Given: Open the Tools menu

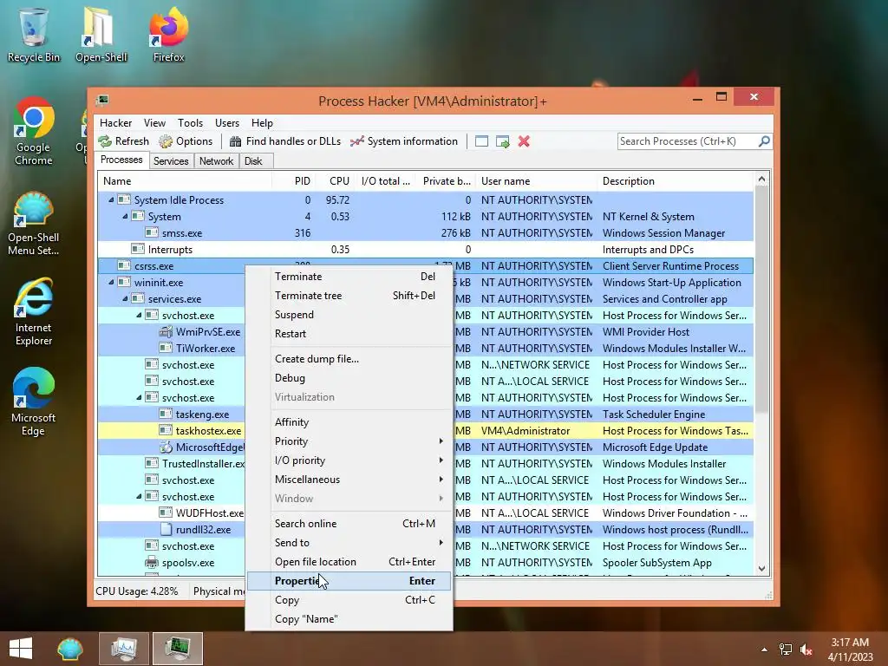Looking at the screenshot, I should click(190, 123).
